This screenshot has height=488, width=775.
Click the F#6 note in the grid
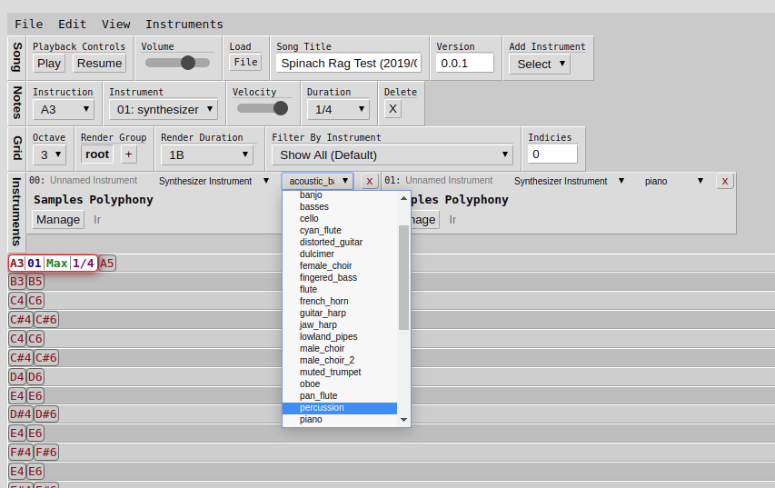tap(46, 452)
